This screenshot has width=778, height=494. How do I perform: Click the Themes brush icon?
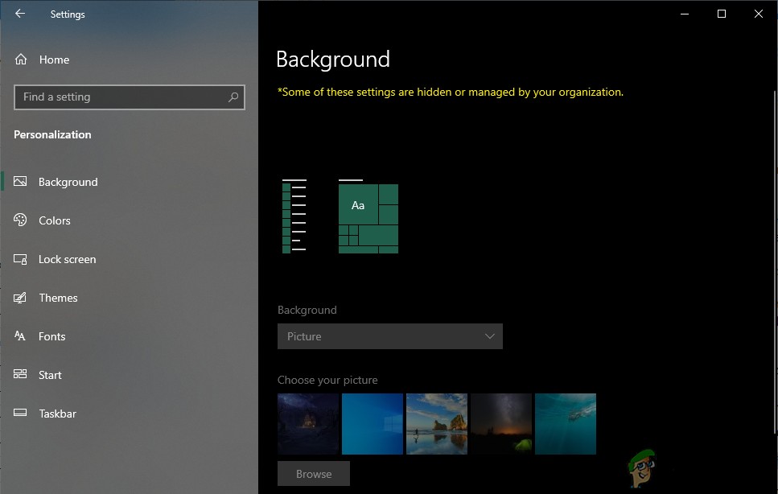20,298
